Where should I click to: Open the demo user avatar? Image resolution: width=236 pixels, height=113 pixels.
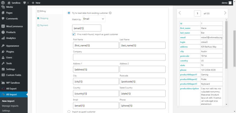point(230,3)
